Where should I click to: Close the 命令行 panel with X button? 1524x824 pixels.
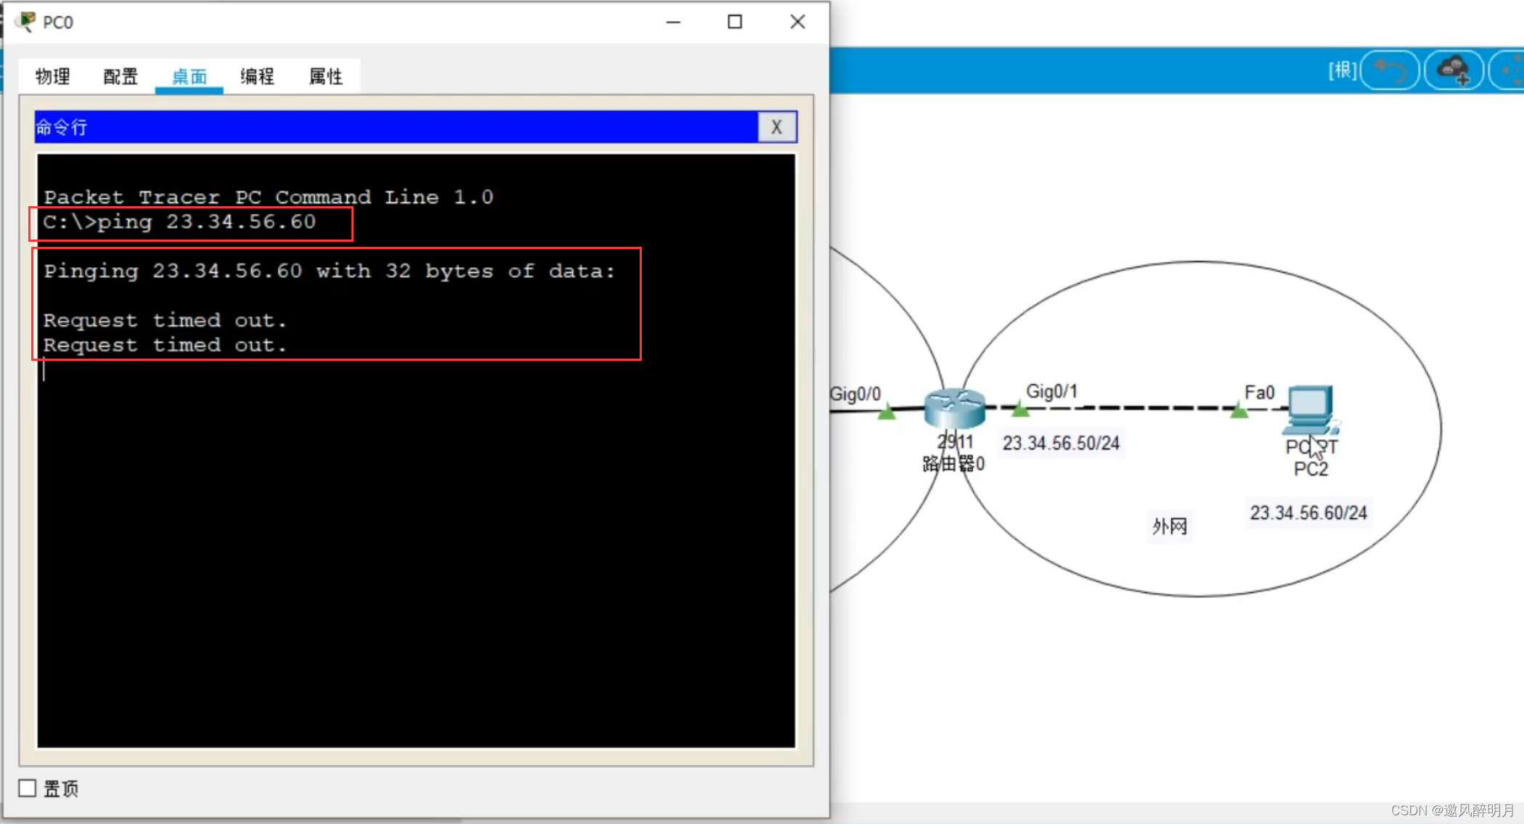[x=776, y=127]
